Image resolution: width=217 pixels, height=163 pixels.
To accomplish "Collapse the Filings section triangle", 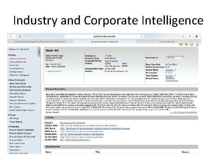I will coord(8,115).
